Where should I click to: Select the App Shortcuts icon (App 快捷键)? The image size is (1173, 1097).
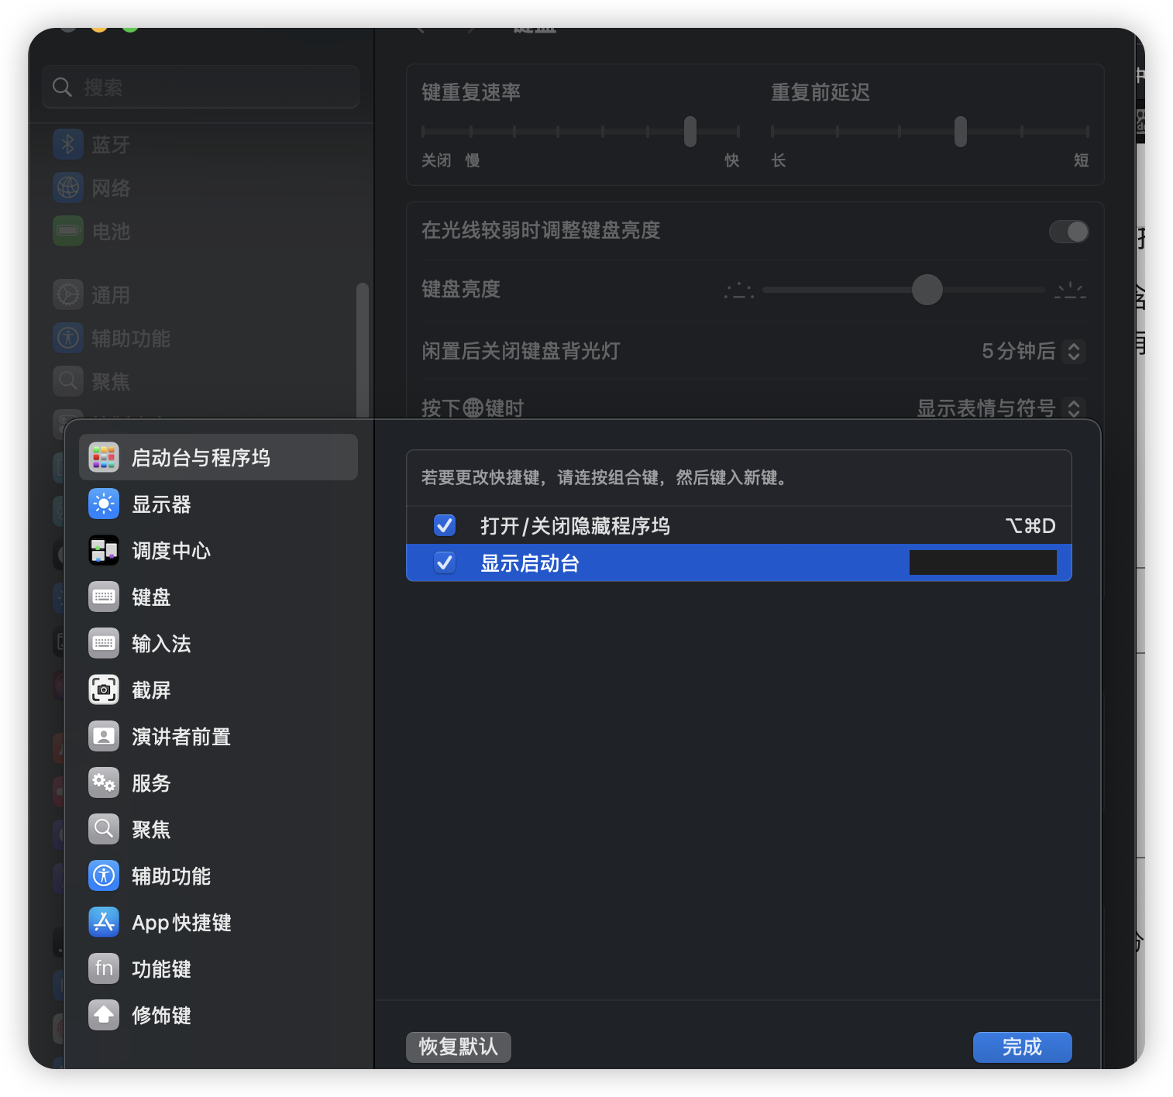click(x=104, y=922)
